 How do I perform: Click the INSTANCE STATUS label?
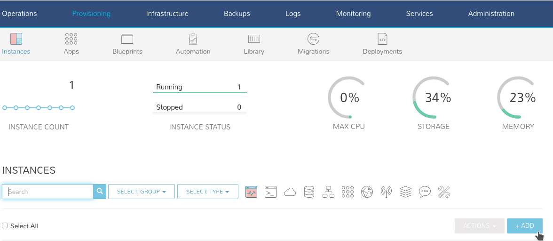tap(199, 127)
